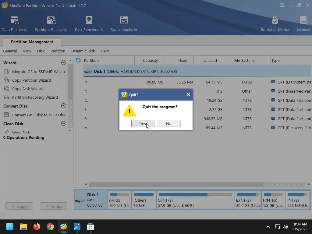Click the sidebar scroll-up arrow
The width and height of the screenshot is (312, 234).
[x=70, y=61]
